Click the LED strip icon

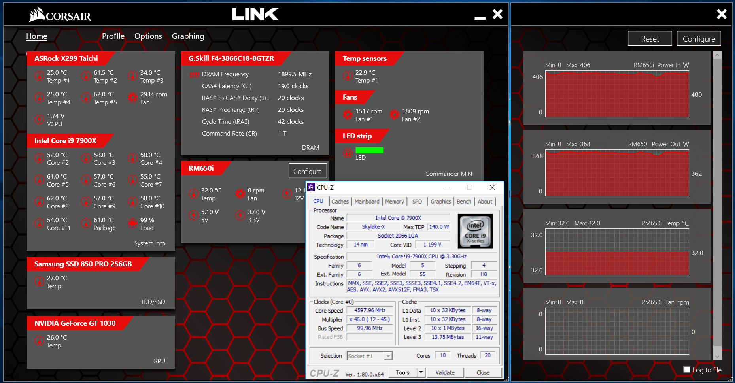coord(348,153)
